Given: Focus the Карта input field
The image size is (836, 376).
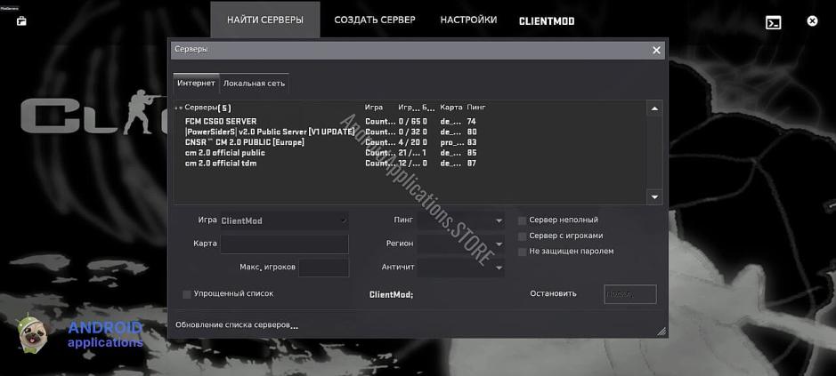Looking at the screenshot, I should [x=284, y=244].
